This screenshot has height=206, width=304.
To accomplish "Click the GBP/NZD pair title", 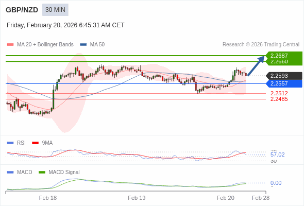I will pyautogui.click(x=22, y=10).
